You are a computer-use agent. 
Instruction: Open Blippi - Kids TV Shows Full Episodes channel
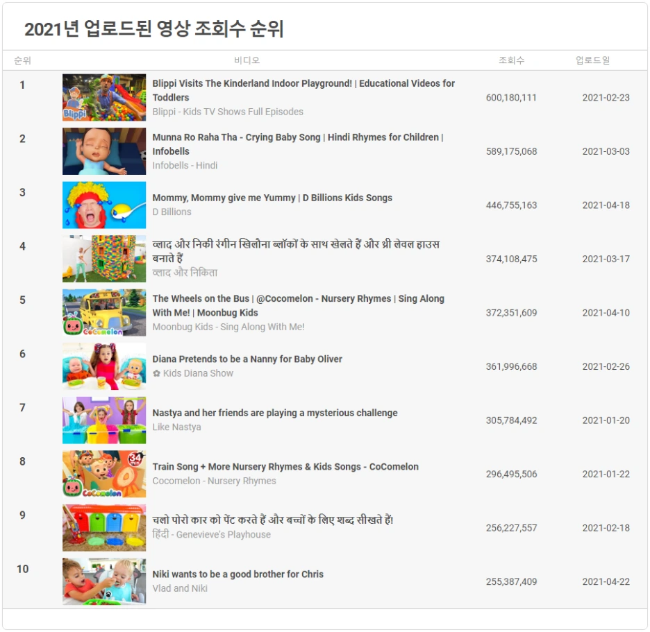coord(228,112)
